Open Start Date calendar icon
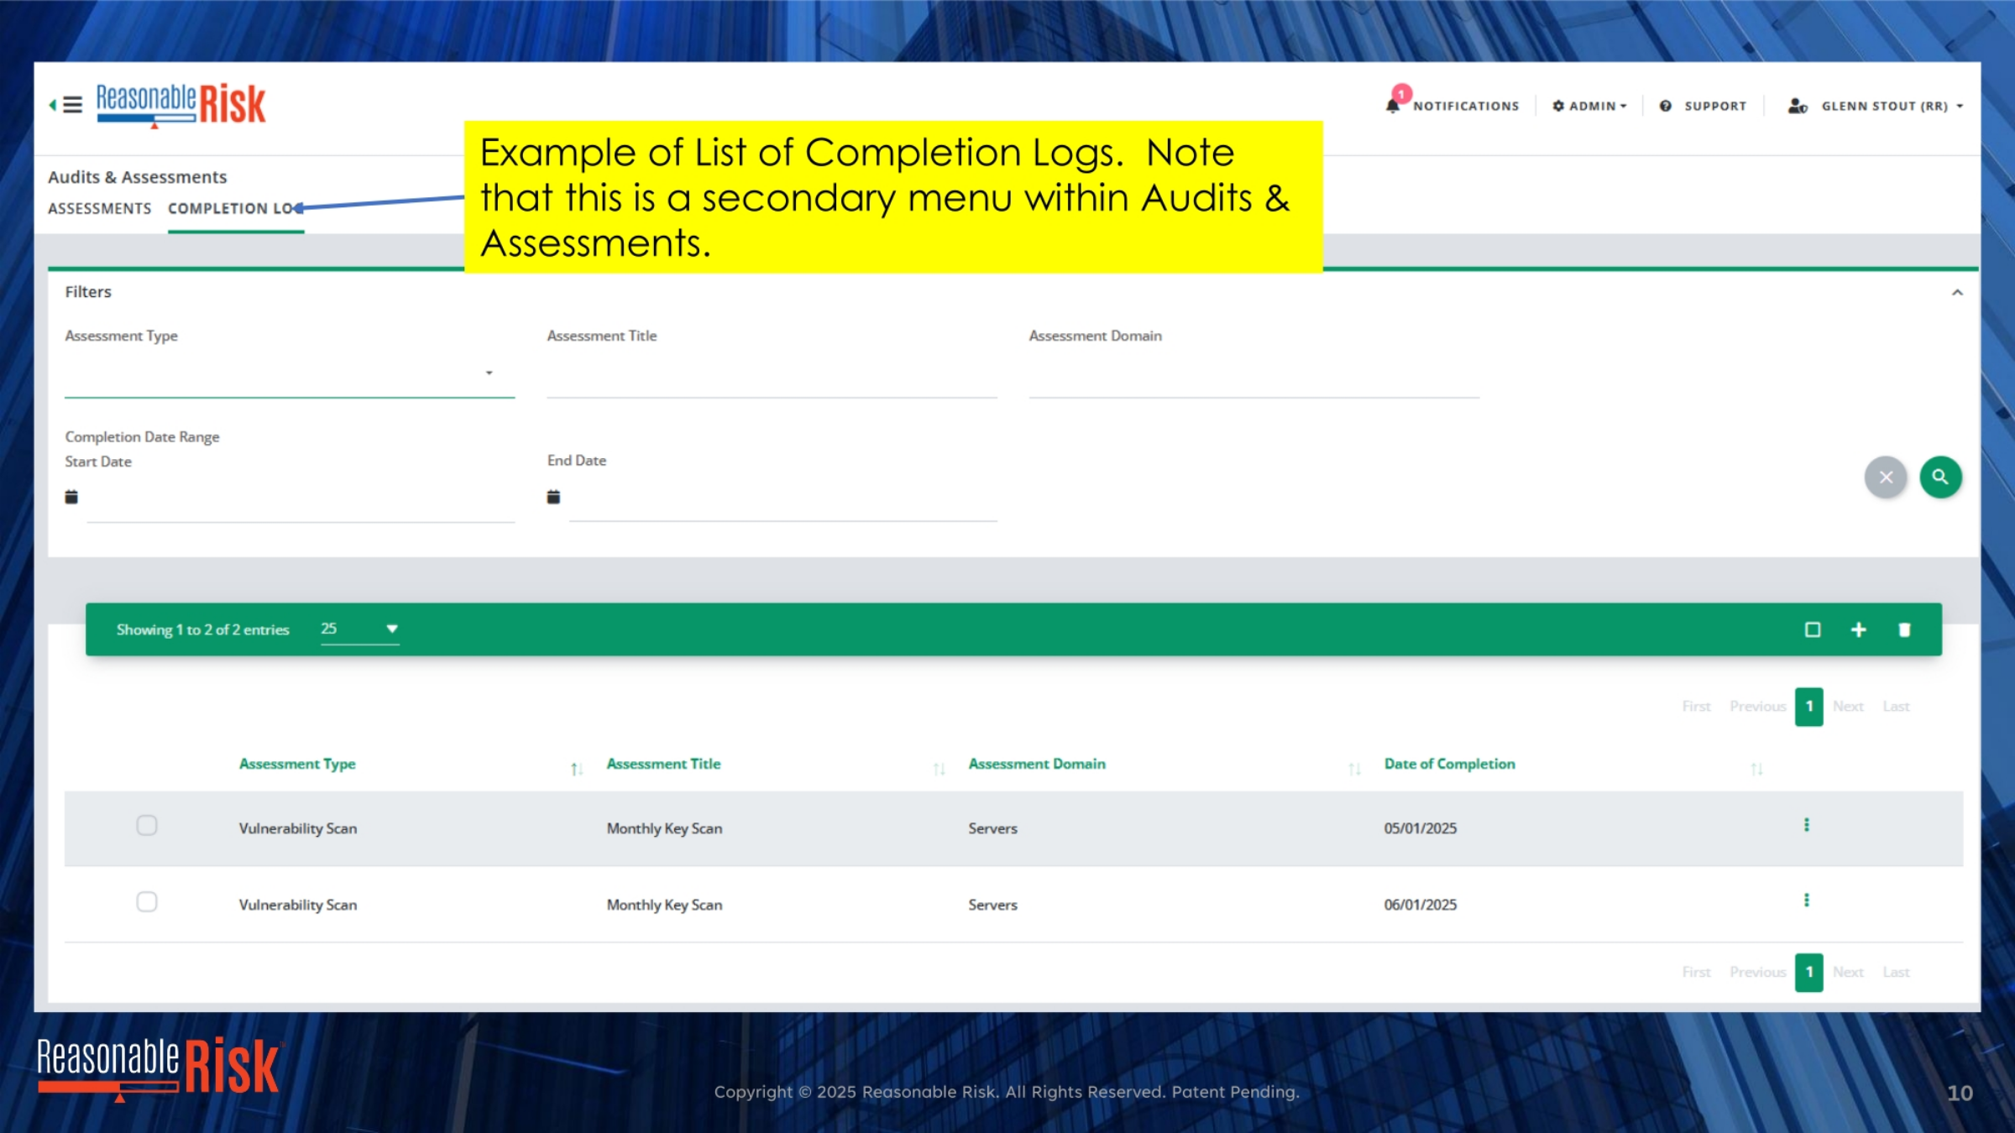This screenshot has height=1133, width=2015. (x=71, y=497)
